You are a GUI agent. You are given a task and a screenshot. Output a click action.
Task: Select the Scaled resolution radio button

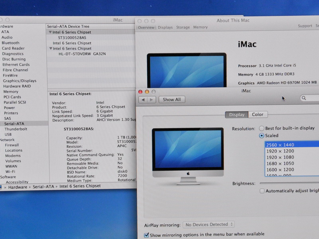pyautogui.click(x=262, y=135)
